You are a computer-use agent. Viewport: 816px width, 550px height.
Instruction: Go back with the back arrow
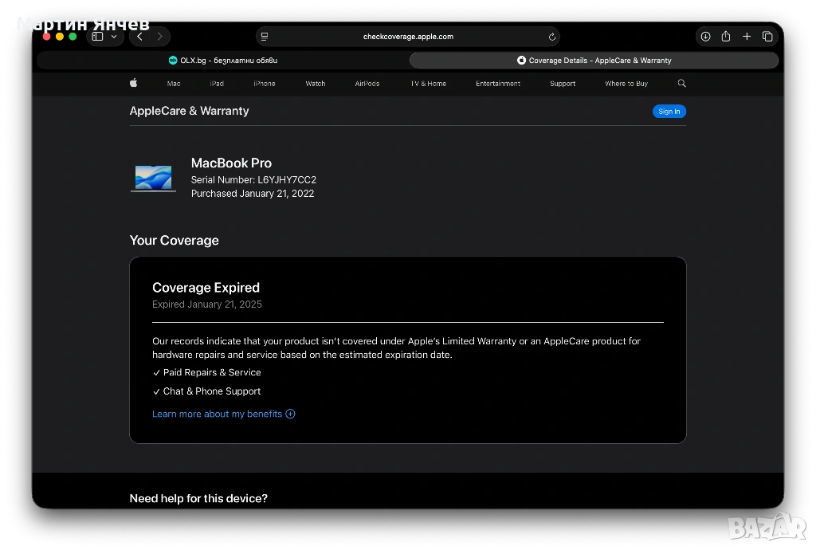pos(140,37)
